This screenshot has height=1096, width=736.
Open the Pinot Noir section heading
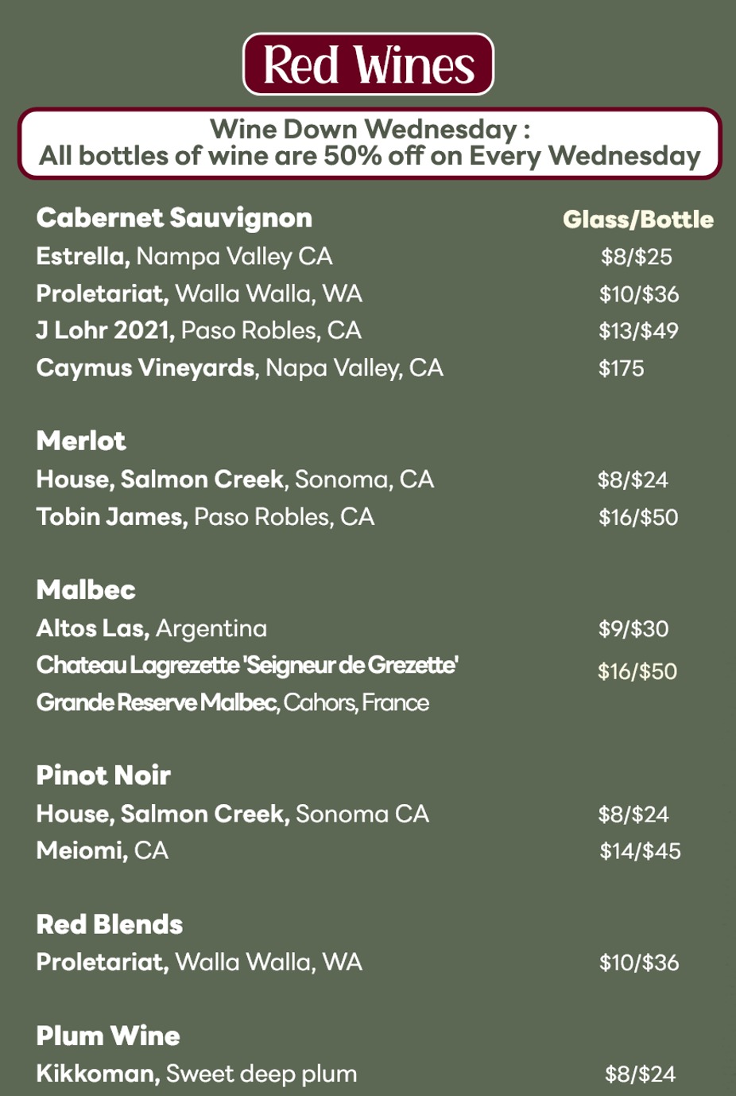click(103, 775)
